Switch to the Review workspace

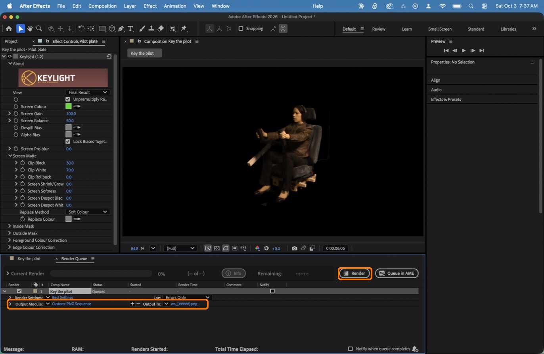(x=379, y=29)
